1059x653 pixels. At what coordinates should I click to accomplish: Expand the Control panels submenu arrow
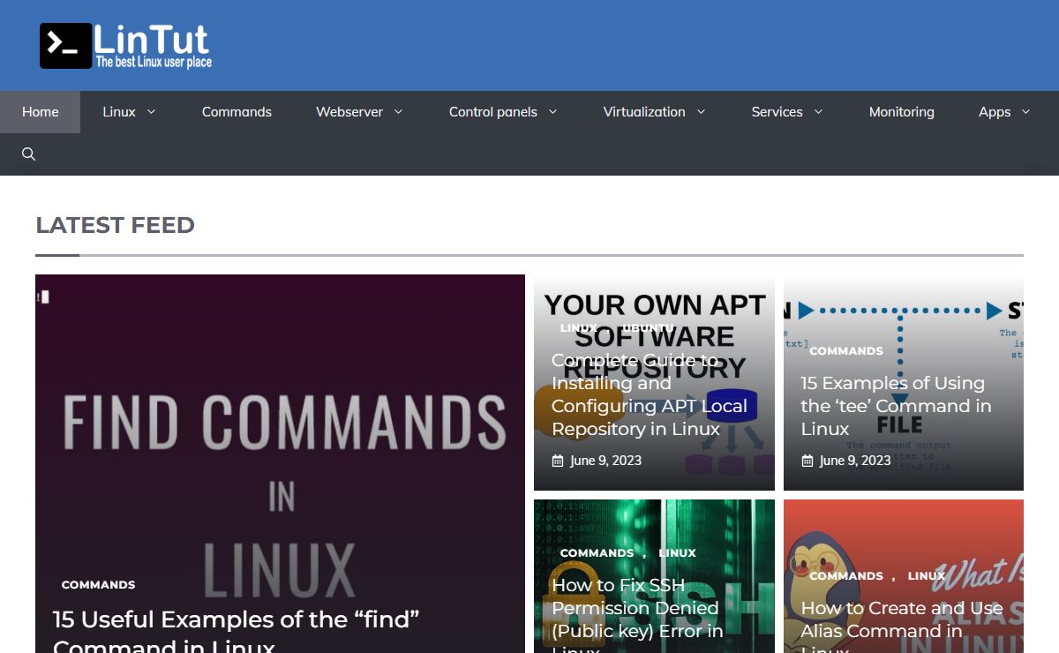coord(552,112)
